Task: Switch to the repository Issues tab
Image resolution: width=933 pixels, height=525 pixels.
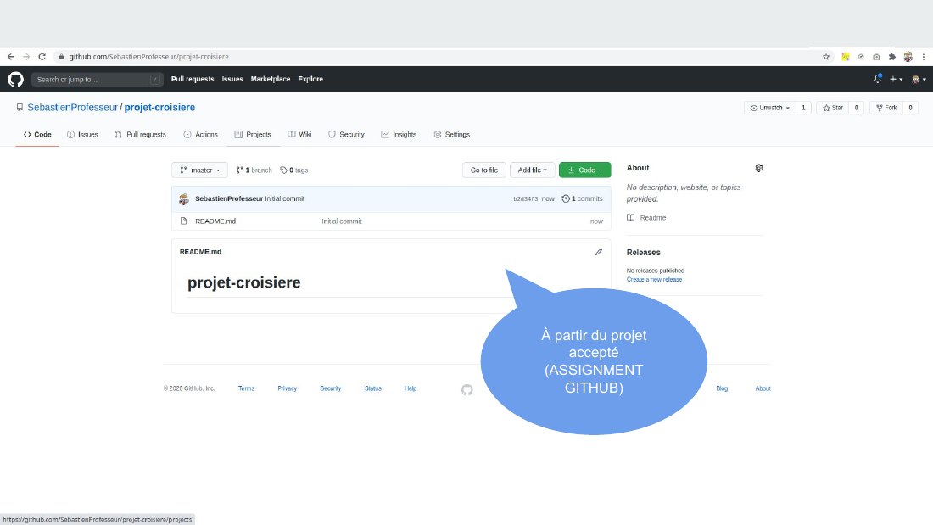Action: (x=82, y=135)
